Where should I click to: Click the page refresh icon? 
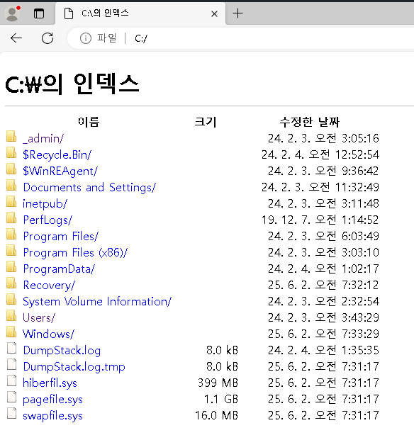coord(47,38)
